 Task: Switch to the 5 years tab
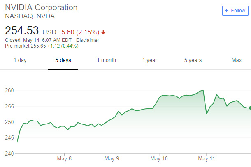pyautogui.click(x=193, y=60)
